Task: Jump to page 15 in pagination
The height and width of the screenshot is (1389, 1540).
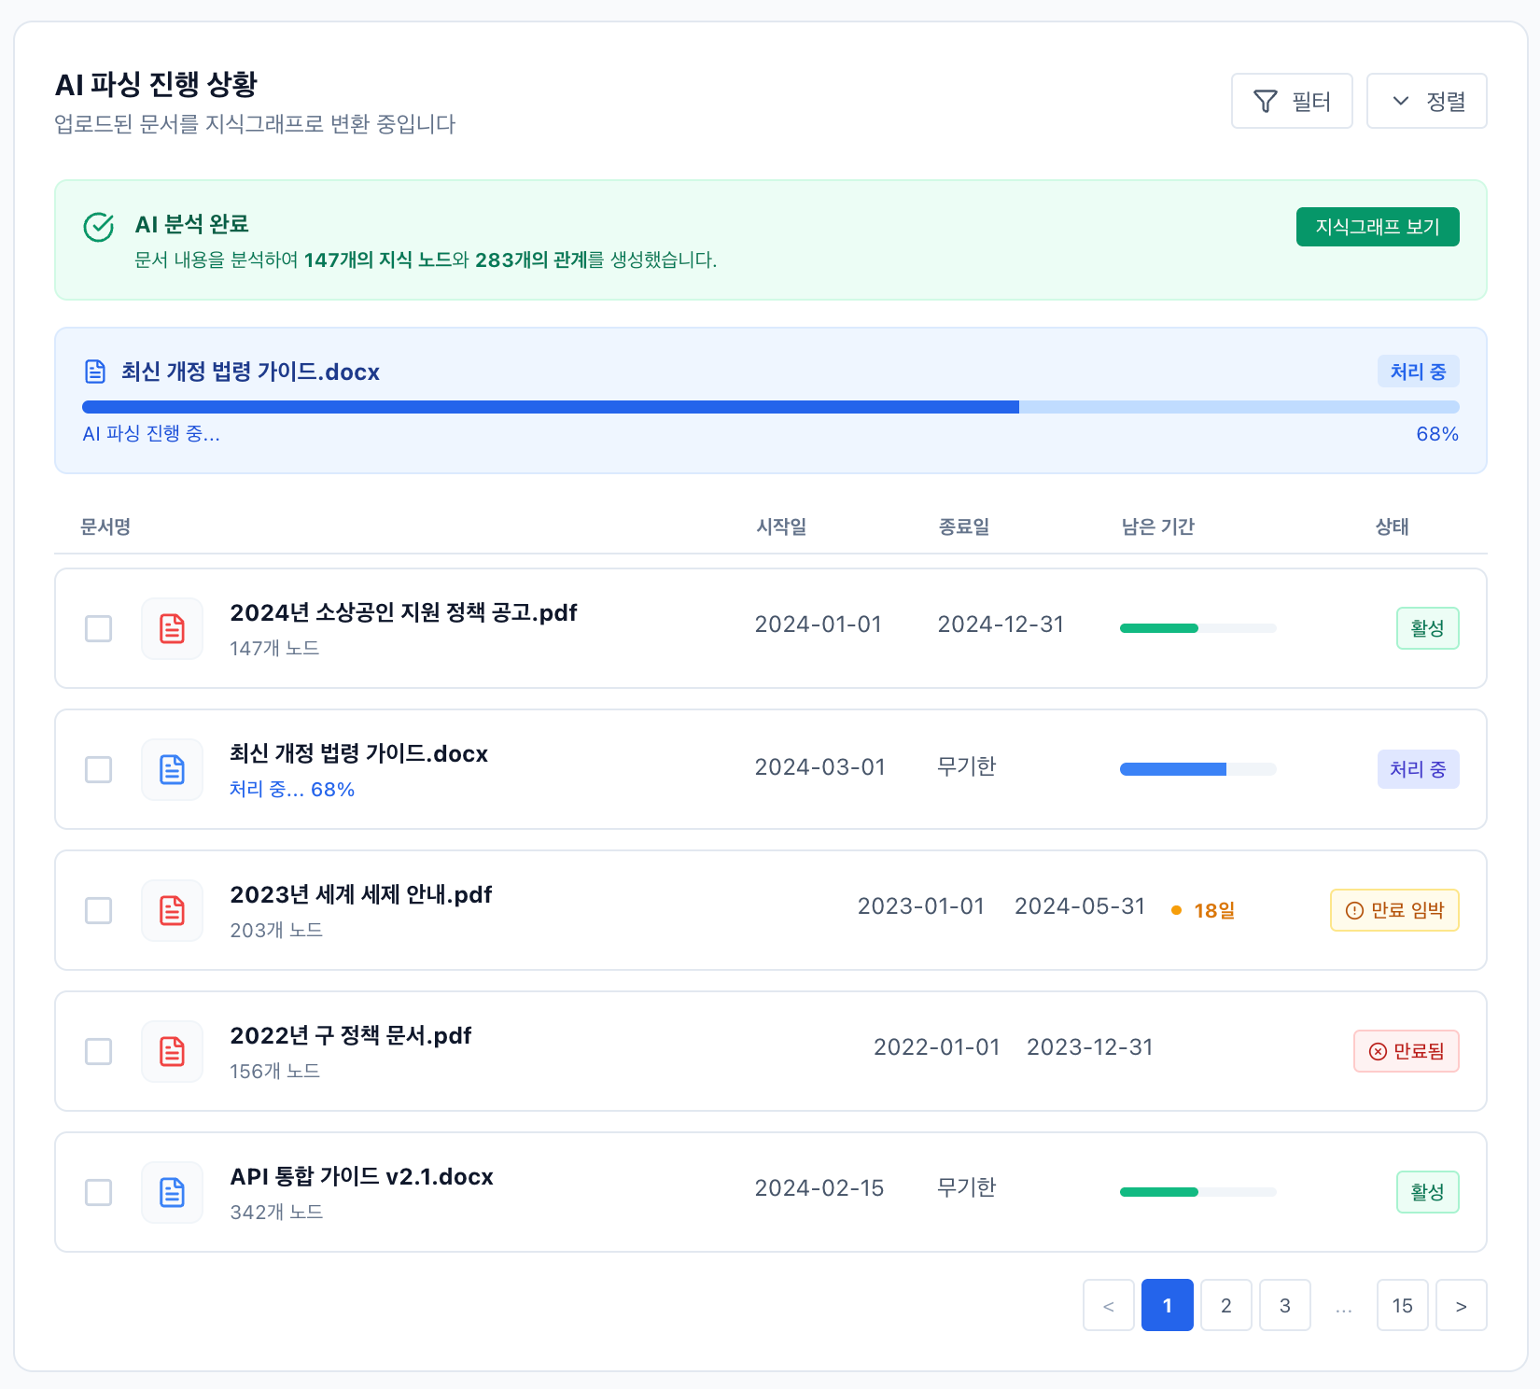Action: pyautogui.click(x=1402, y=1305)
